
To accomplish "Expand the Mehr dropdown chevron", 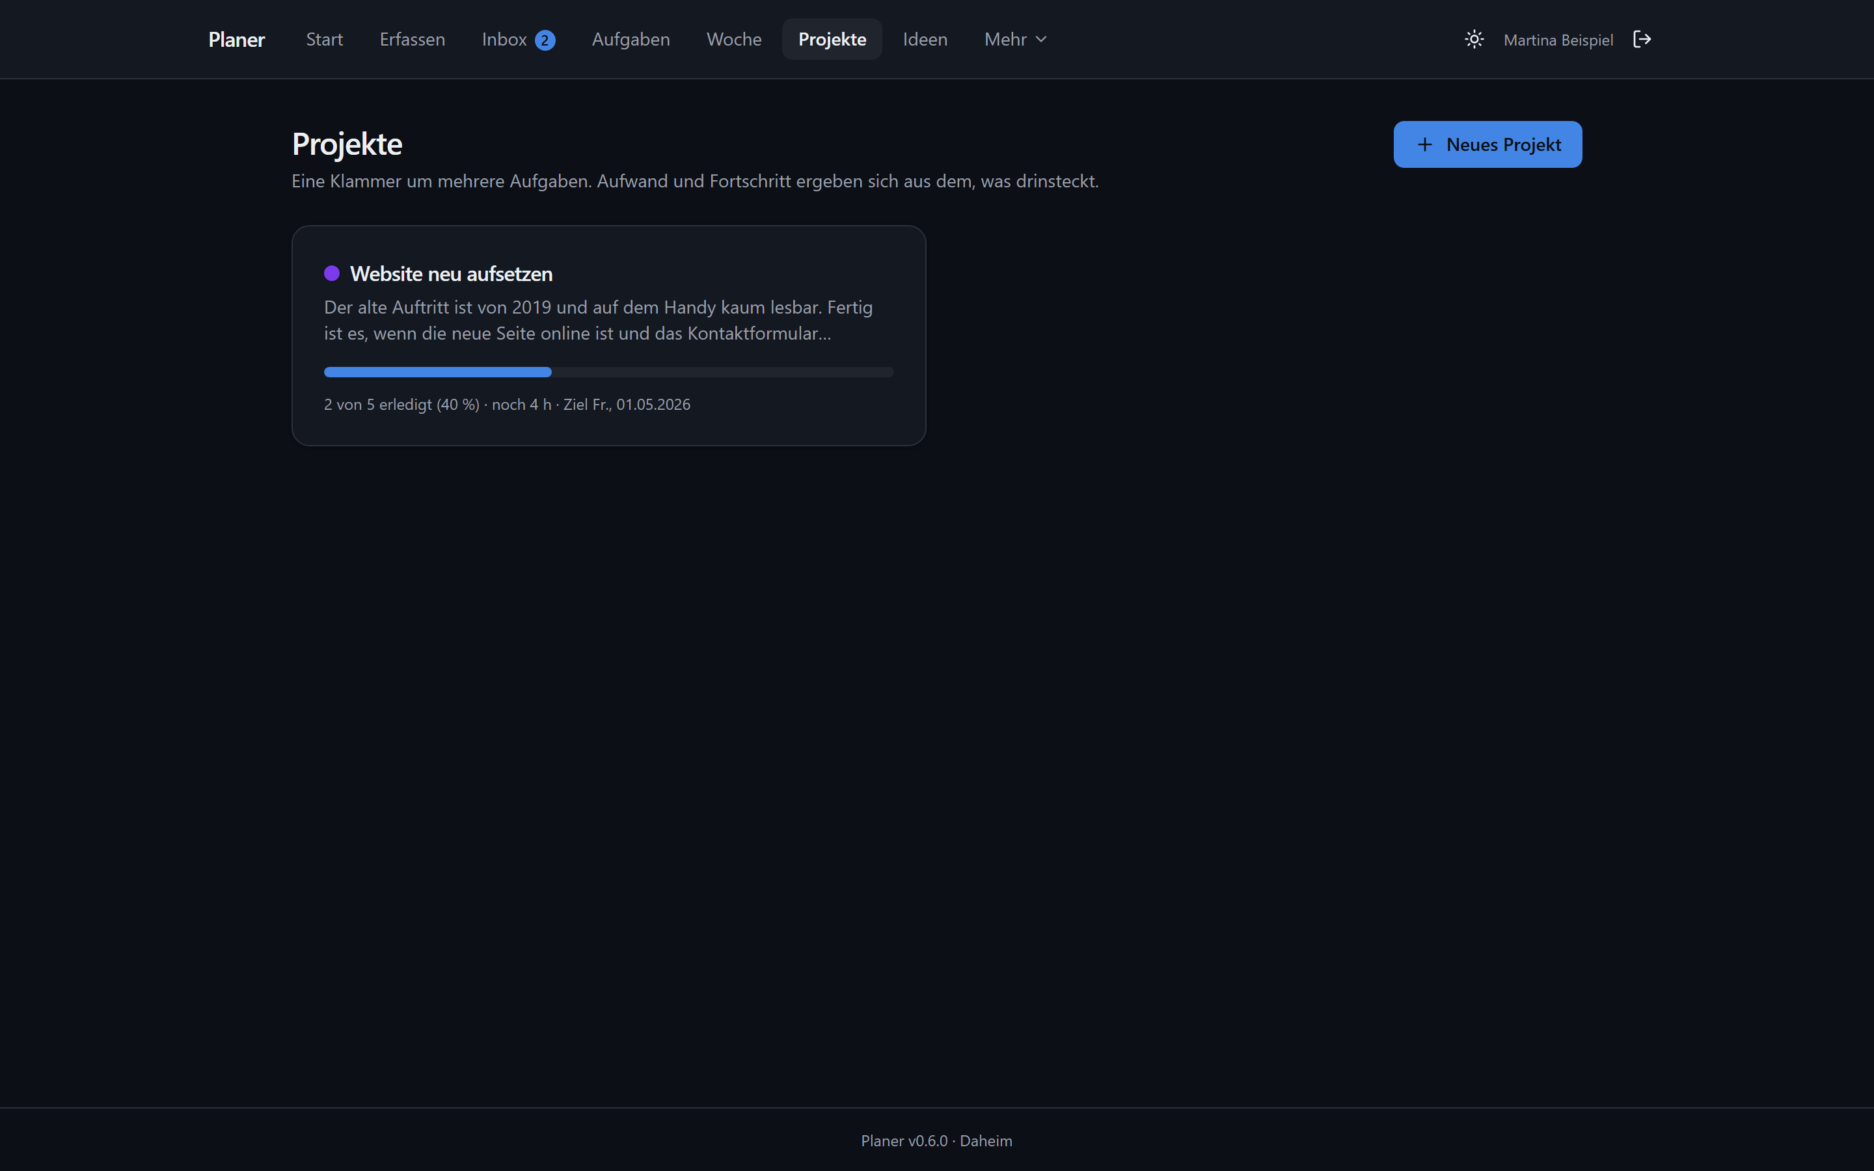I will point(1040,40).
